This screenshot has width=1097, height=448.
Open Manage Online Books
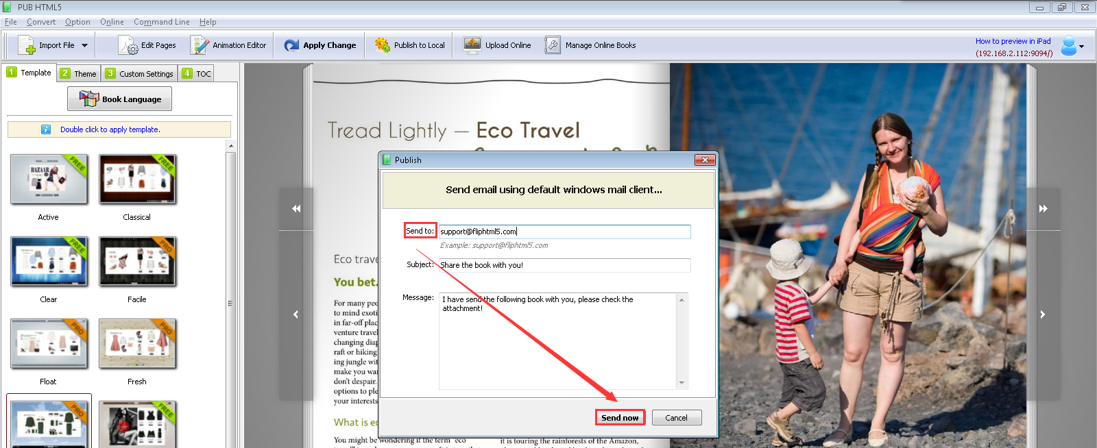pos(590,45)
